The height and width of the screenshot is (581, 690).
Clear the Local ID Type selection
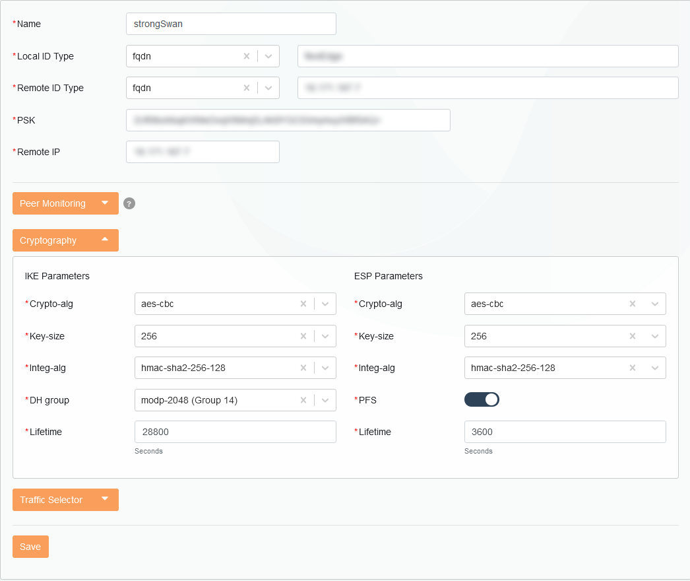tap(247, 56)
